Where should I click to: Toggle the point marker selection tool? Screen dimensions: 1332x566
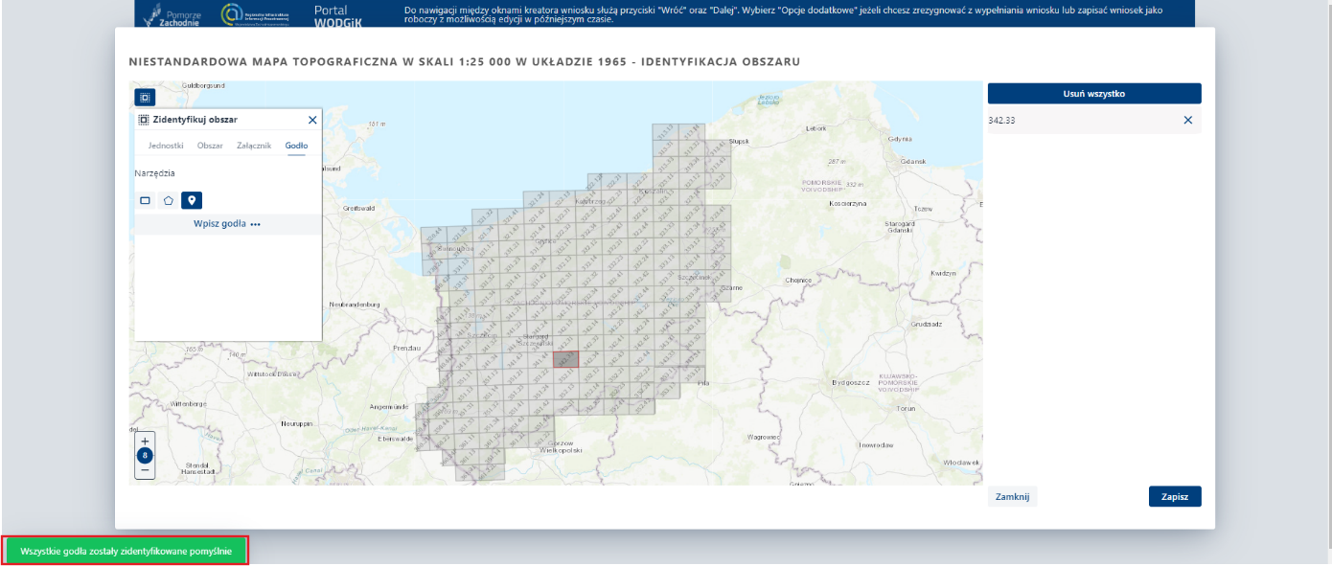point(192,200)
